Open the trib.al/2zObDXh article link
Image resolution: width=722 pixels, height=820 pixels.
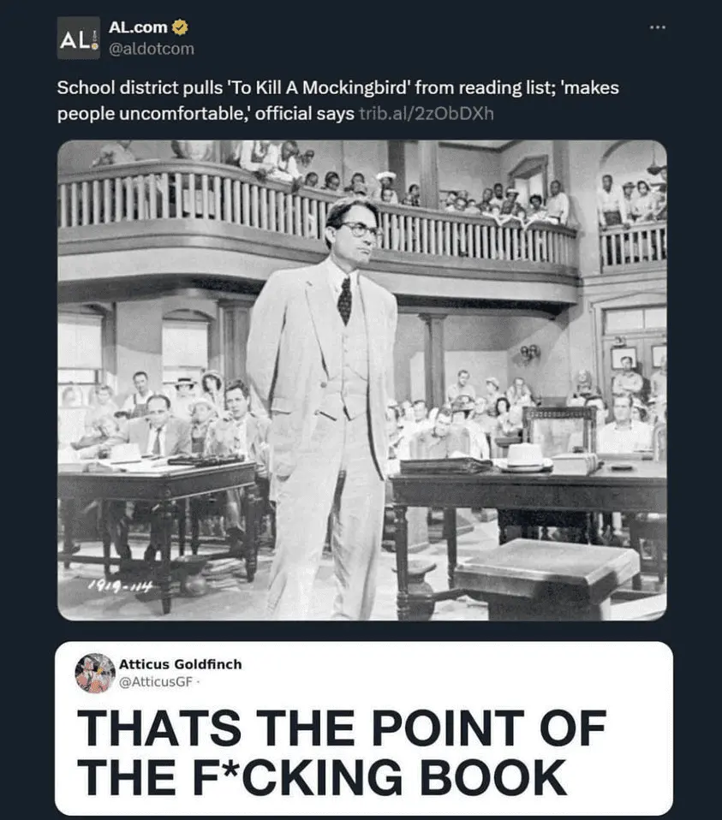[426, 113]
